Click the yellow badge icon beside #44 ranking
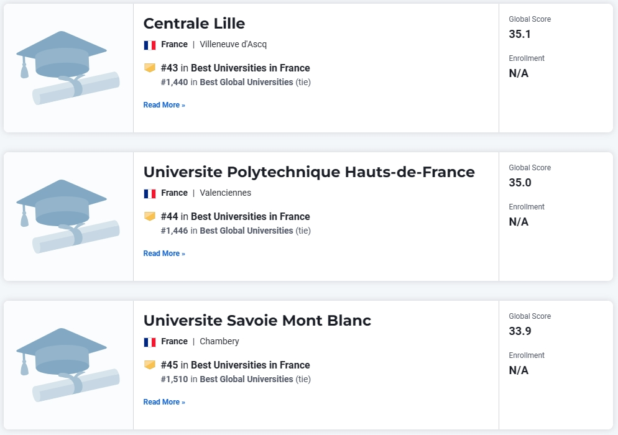Viewport: 618px width, 435px height. pos(150,216)
